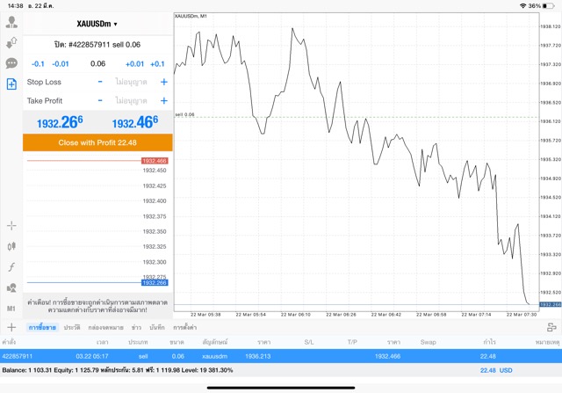Open the indicators function icon

pyautogui.click(x=11, y=267)
